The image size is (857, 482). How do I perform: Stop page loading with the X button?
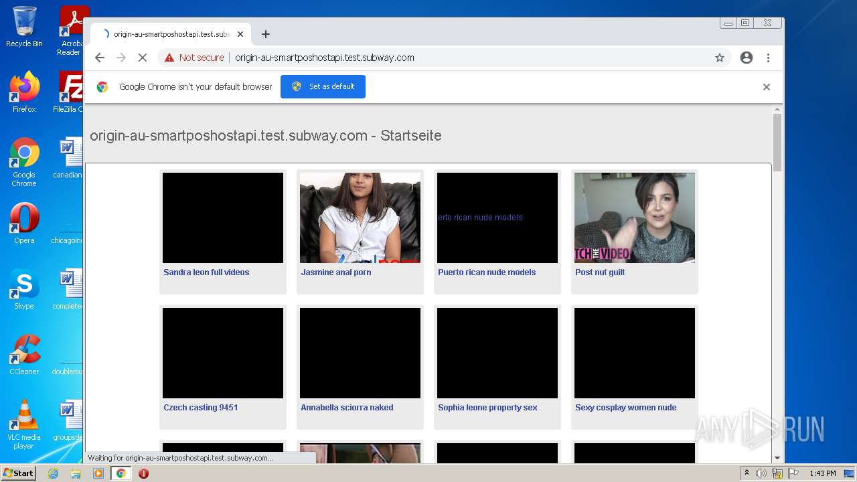143,58
